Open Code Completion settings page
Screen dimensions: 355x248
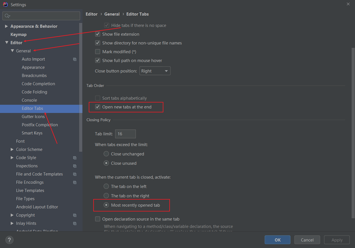38,84
